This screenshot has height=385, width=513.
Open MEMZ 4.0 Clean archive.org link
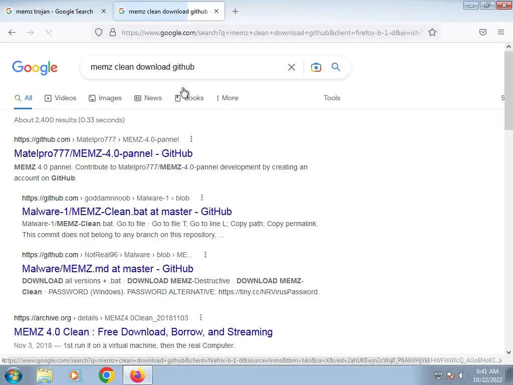(x=143, y=332)
